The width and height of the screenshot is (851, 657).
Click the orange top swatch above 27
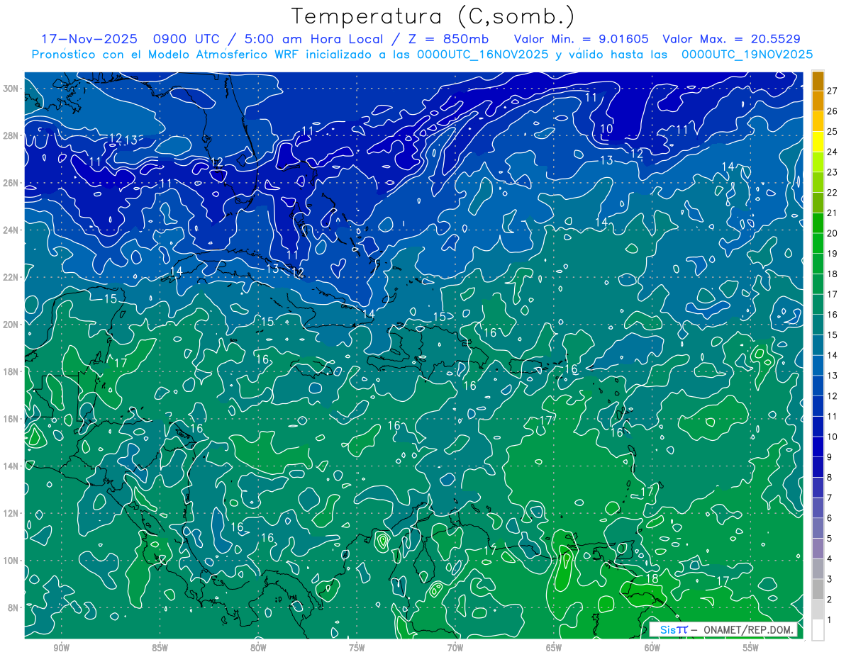[x=818, y=80]
